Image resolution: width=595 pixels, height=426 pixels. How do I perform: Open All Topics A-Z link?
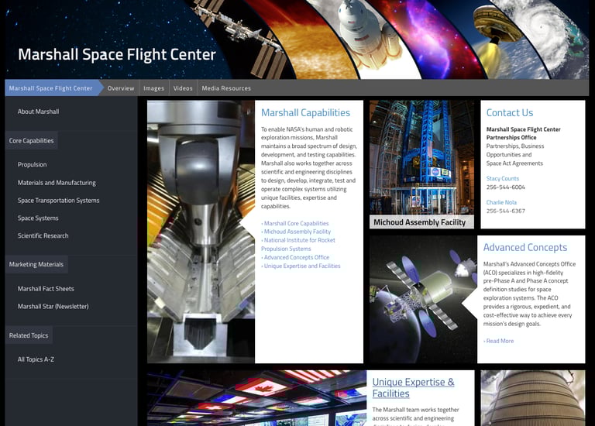click(x=36, y=359)
